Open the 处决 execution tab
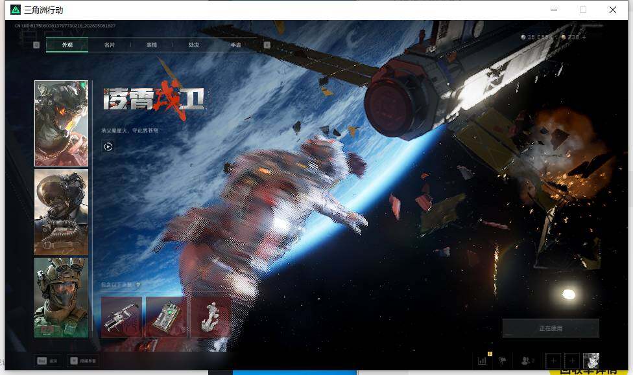Viewport: 633px width, 375px height. tap(194, 45)
